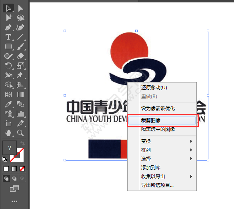234x209 pixels.
Task: Click the greyed 重做(R) menu entry
Action: (168, 96)
